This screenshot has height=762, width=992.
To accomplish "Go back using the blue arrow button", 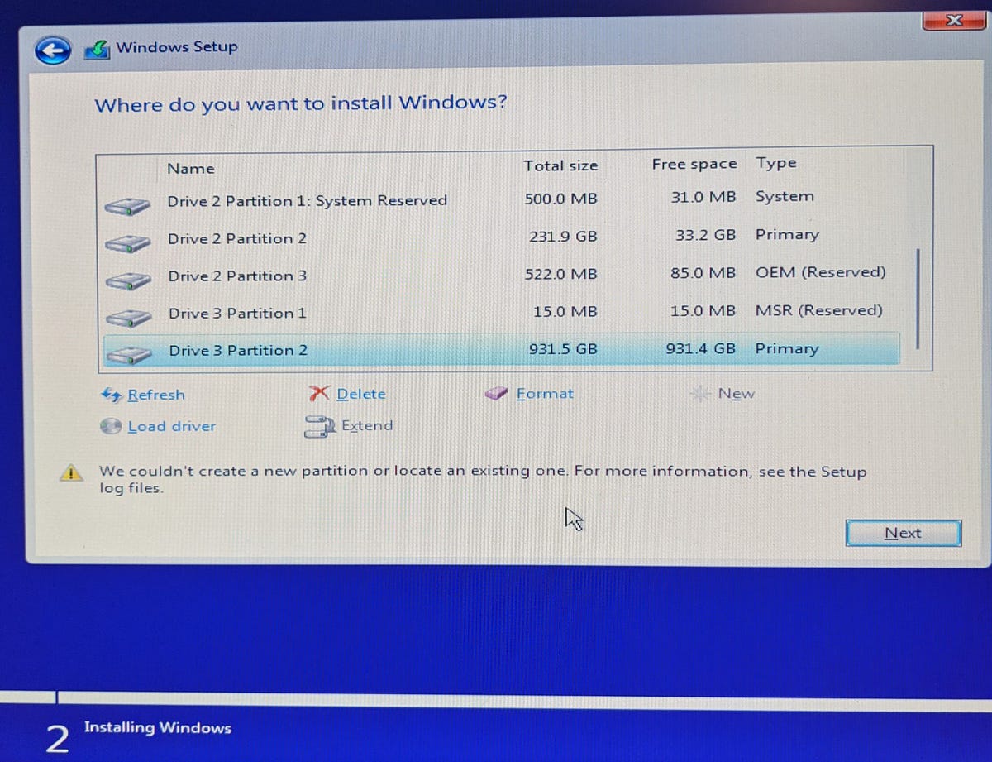I will tap(52, 50).
